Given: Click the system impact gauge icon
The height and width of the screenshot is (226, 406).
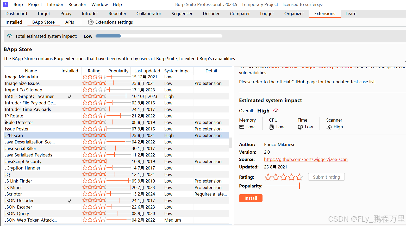Looking at the screenshot, I should [10, 36].
